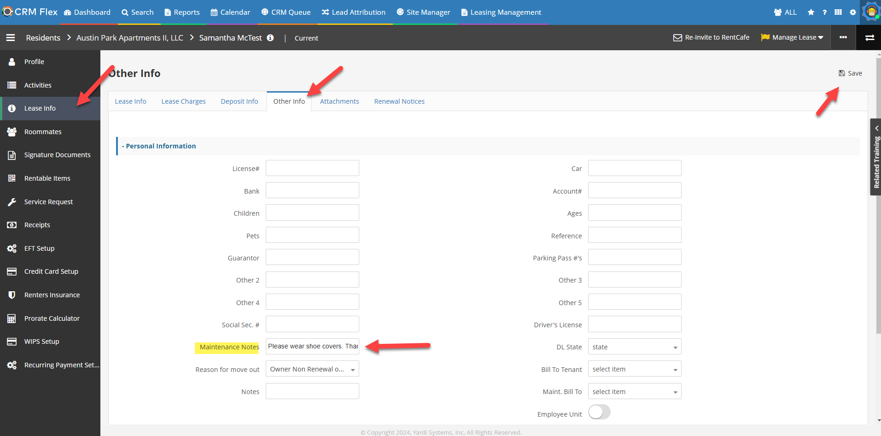Click into the Maintenance Notes field
The height and width of the screenshot is (436, 881).
[312, 347]
